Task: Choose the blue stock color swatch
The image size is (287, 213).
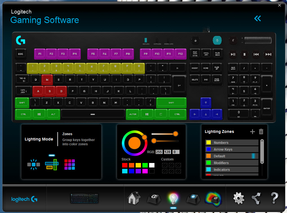Action: coord(131,171)
